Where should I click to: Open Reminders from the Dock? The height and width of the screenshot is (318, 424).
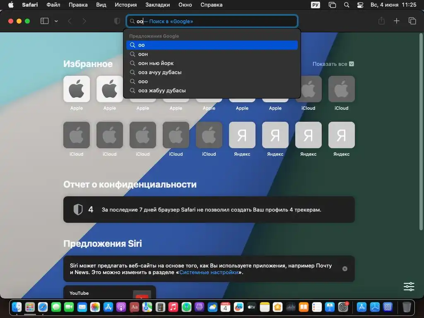(x=317, y=307)
